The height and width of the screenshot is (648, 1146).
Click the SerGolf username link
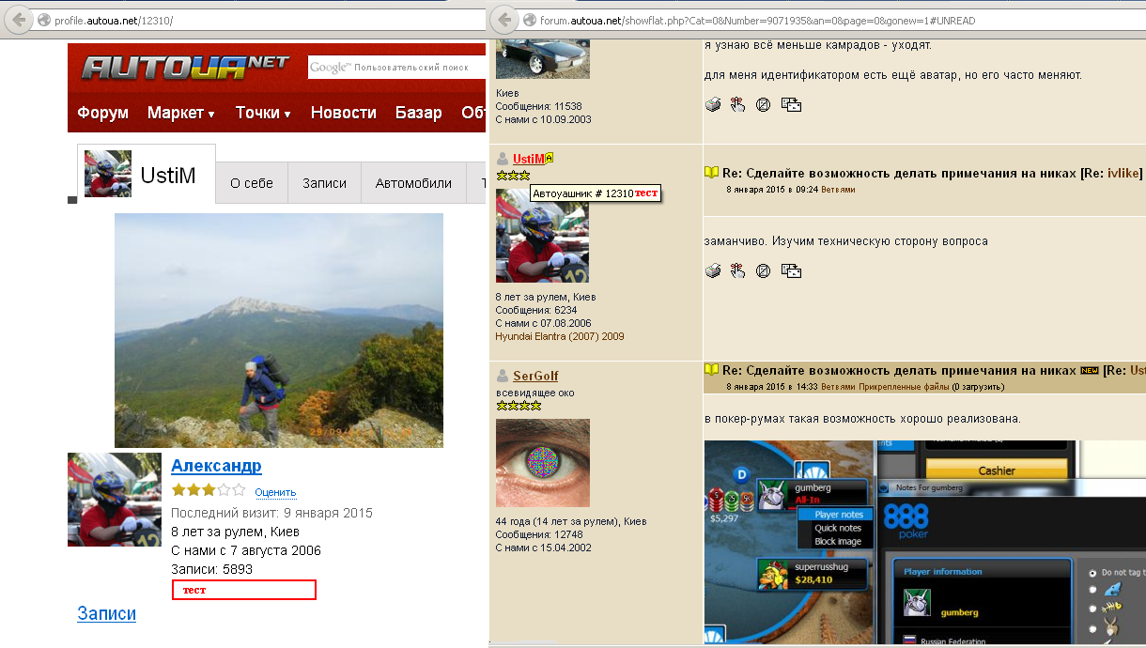535,376
